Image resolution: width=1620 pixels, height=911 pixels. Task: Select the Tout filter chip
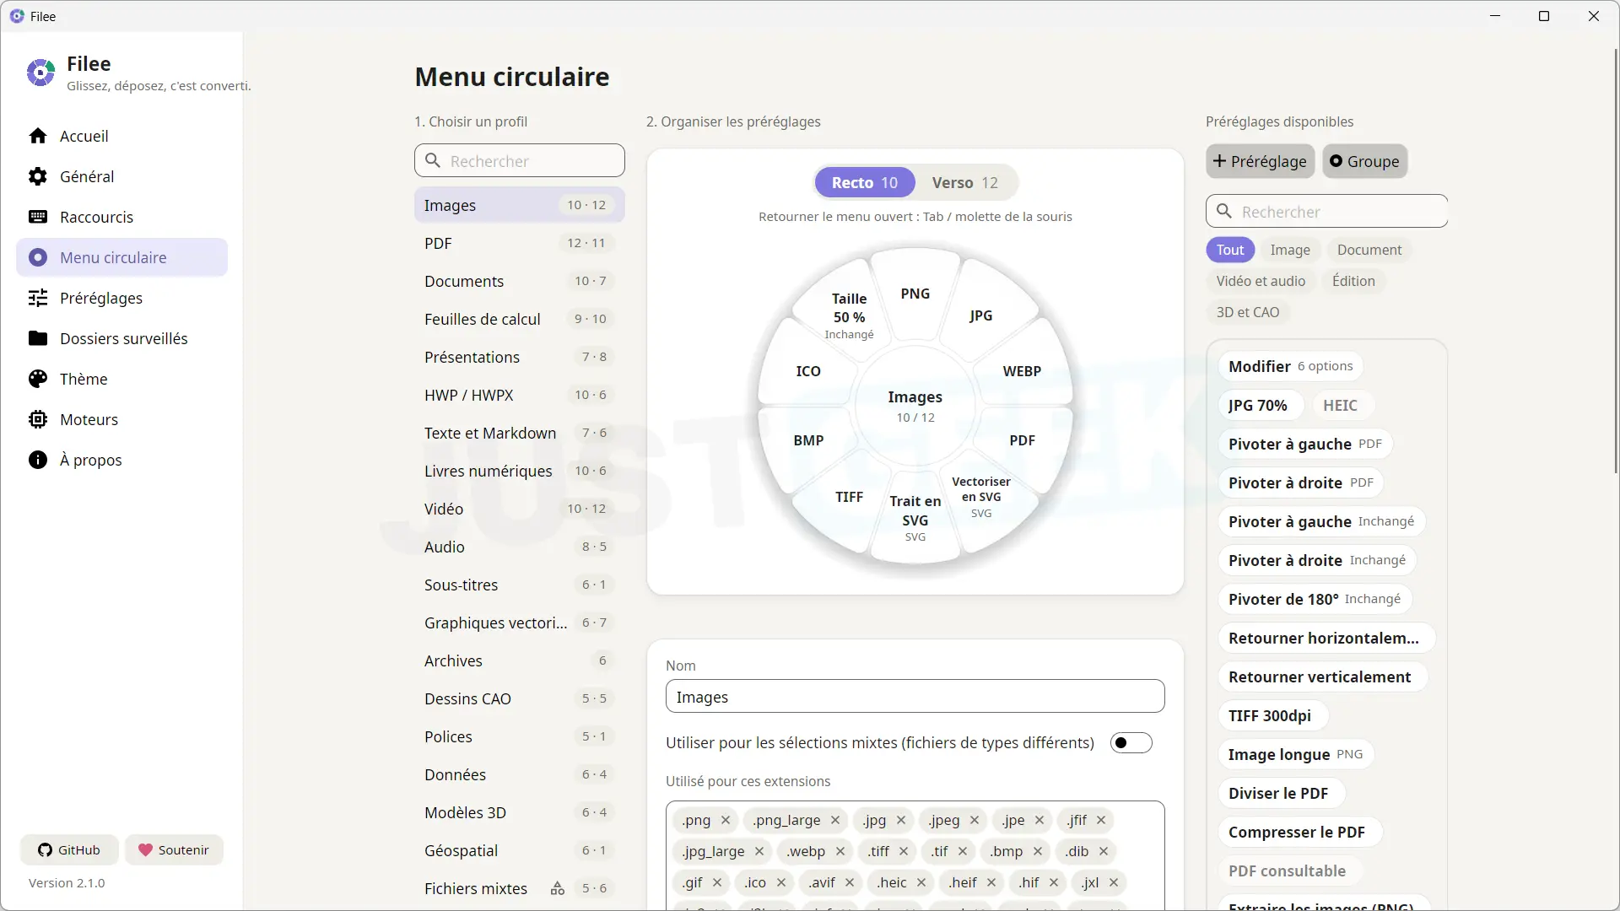tap(1230, 250)
